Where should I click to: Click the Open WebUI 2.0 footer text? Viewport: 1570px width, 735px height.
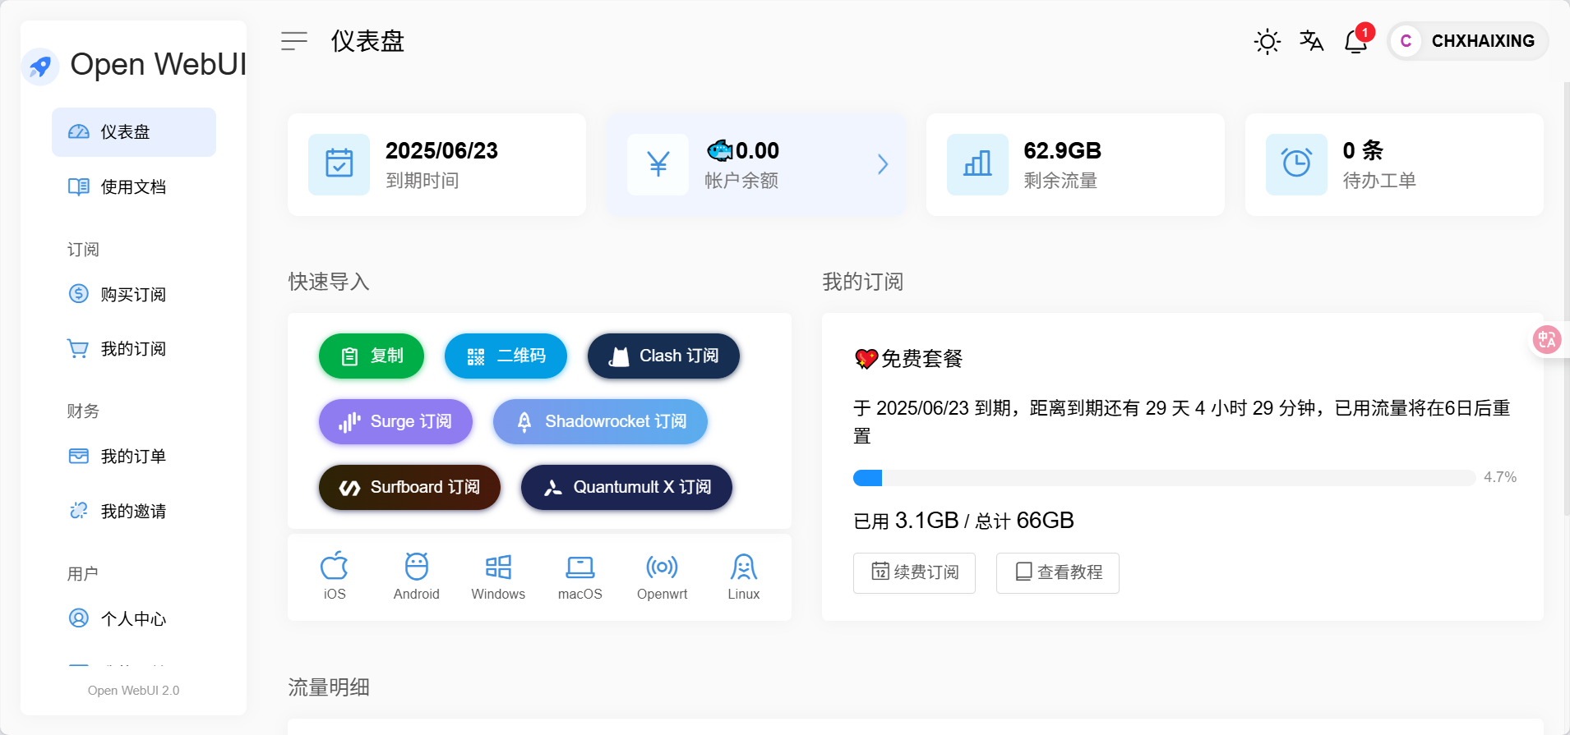(134, 691)
